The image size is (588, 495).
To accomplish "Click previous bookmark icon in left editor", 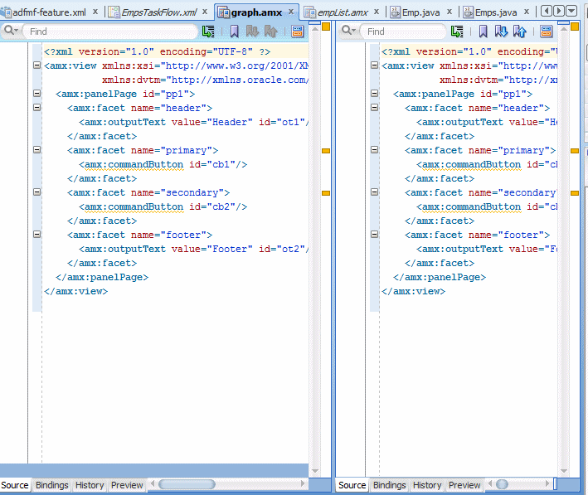I will tap(270, 32).
